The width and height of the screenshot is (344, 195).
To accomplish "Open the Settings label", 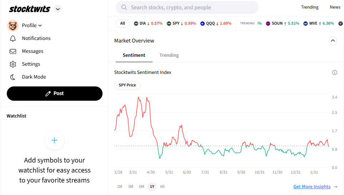I will coord(31,64).
